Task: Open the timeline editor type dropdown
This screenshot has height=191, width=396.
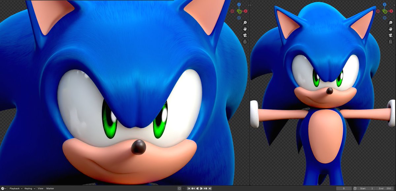Action: point(4,188)
